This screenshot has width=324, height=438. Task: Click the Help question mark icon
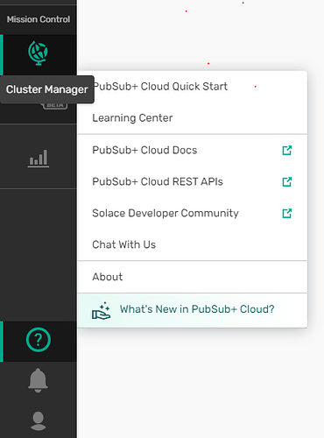pyautogui.click(x=39, y=340)
